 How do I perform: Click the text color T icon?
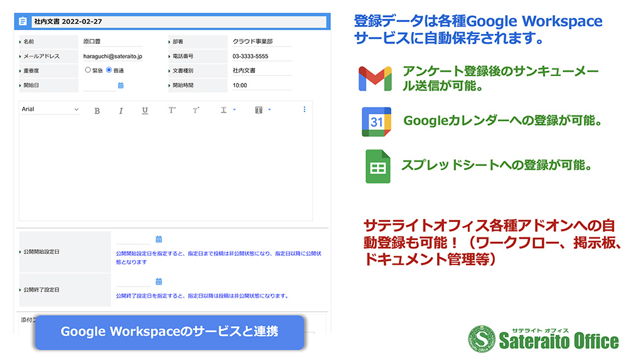224,110
